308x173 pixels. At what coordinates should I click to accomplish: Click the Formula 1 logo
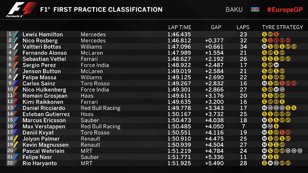(21, 10)
